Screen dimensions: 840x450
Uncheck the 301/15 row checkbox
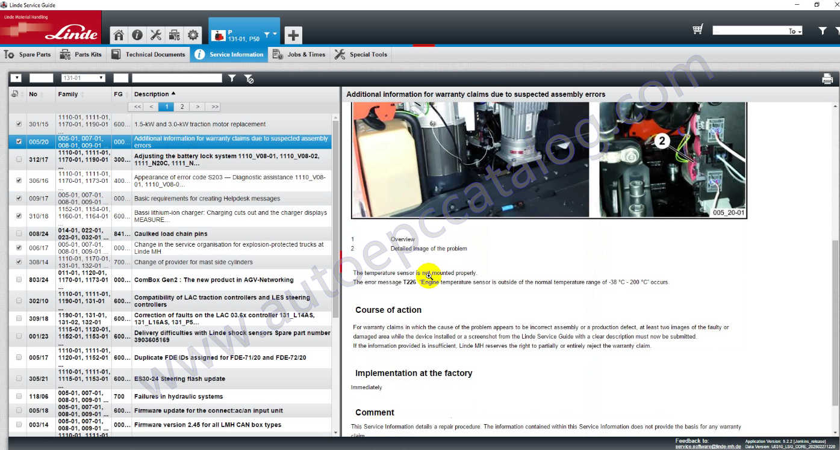click(19, 124)
